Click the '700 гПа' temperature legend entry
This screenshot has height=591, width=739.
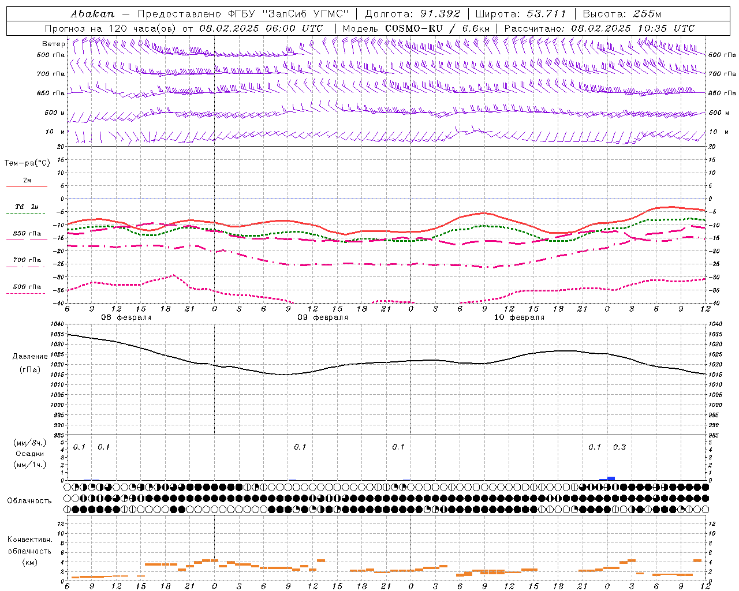[27, 260]
